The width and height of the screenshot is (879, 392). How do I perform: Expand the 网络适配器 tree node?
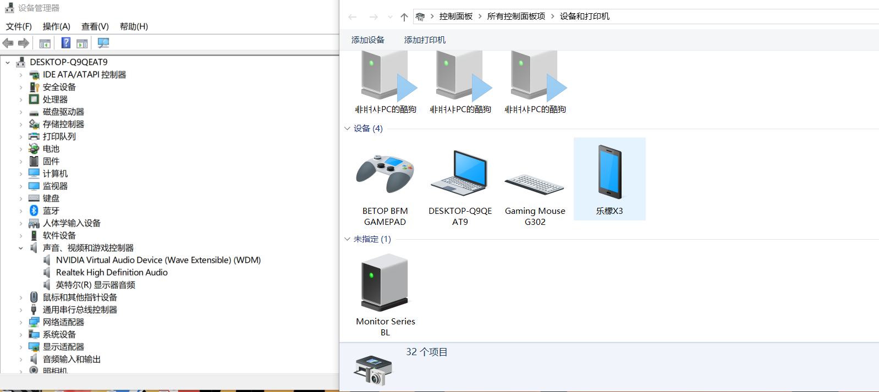(21, 322)
